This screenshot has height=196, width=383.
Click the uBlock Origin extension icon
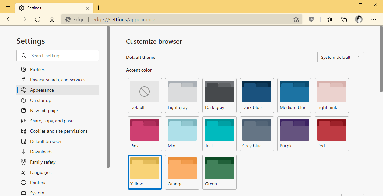click(x=311, y=19)
